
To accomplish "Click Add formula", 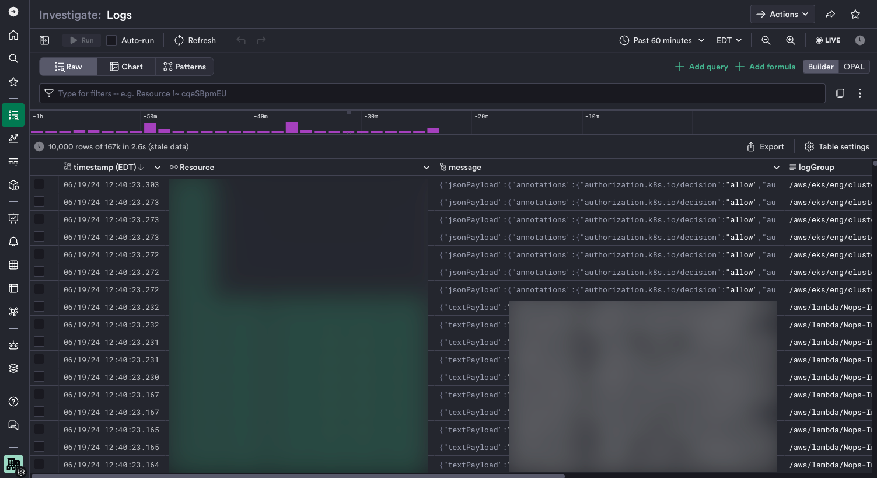I will pos(765,67).
